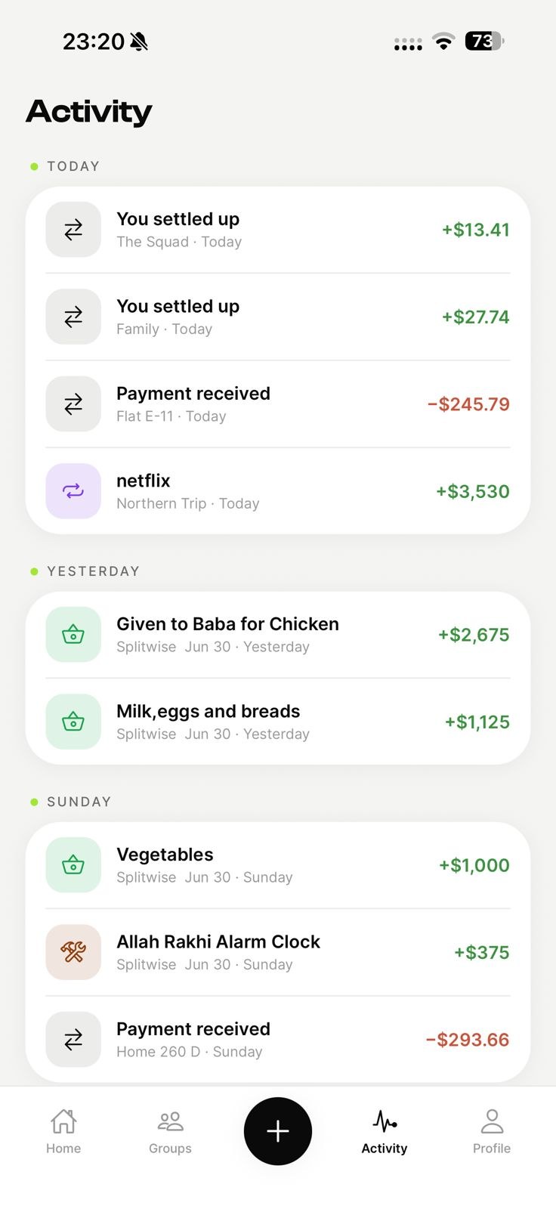Open the Home tab
The height and width of the screenshot is (1209, 556).
pos(63,1131)
